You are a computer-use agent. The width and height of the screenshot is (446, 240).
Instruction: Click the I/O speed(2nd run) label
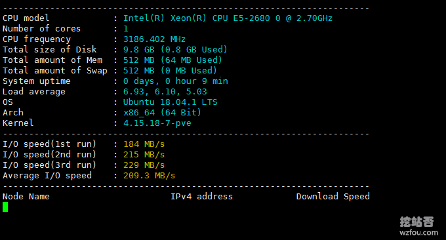pos(49,155)
